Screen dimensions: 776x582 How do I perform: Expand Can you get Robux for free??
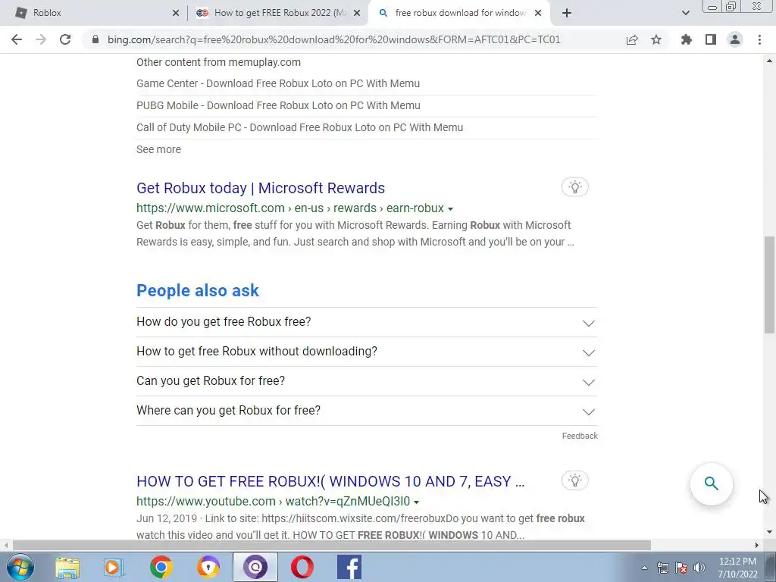pos(366,381)
